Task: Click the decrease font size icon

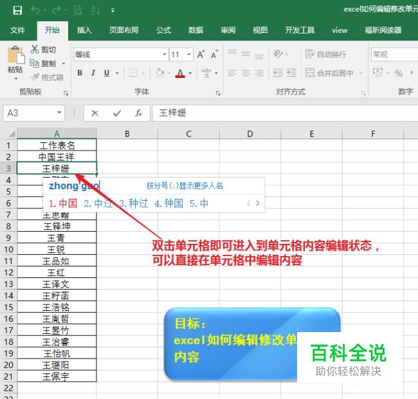Action: tap(215, 55)
